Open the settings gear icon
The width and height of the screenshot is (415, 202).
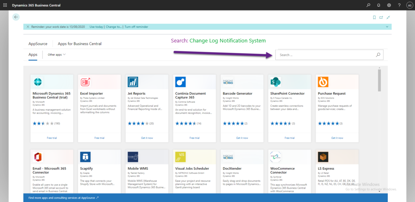tap(389, 5)
